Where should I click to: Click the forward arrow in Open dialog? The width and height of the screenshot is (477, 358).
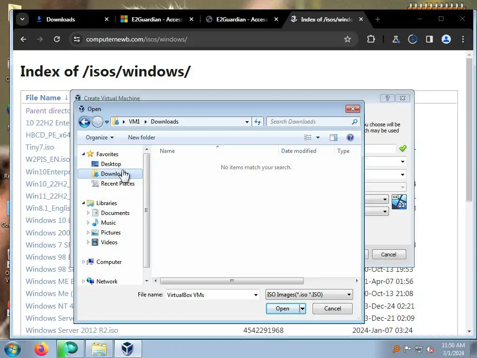[x=97, y=122]
